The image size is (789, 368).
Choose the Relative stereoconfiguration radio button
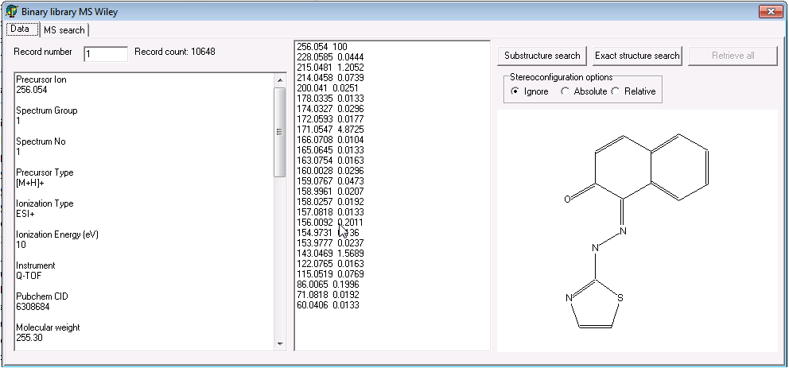tap(615, 91)
